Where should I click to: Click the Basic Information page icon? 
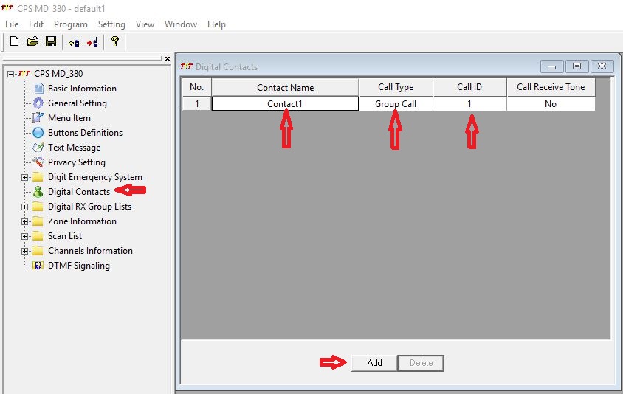pos(38,89)
